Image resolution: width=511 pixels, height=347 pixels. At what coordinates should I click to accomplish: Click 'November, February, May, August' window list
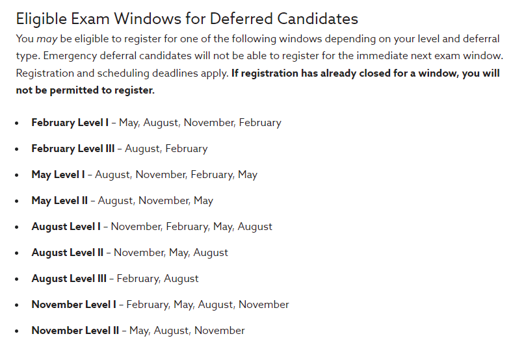(192, 227)
